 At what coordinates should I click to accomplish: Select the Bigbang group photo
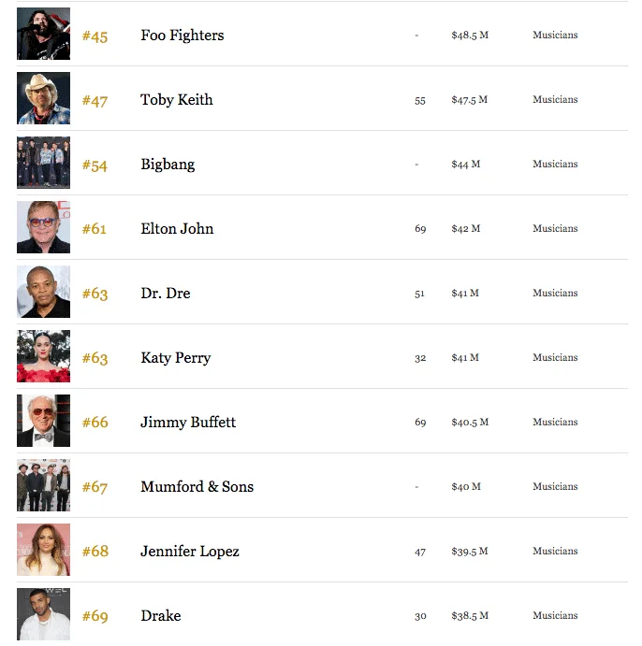[x=43, y=164]
